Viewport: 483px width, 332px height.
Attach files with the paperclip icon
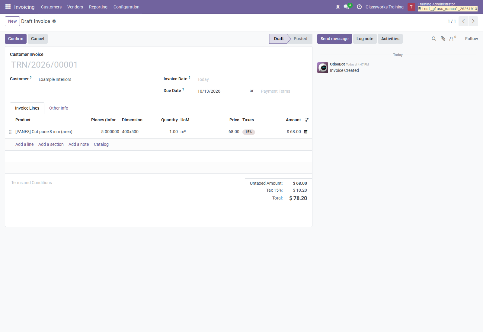443,39
